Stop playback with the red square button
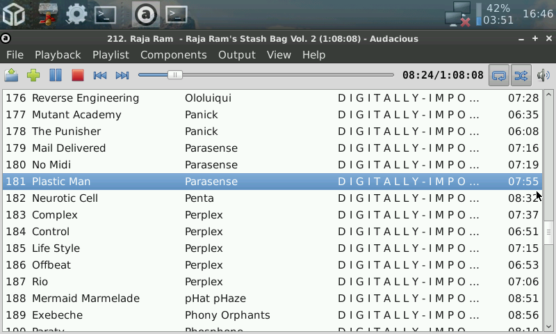 (x=78, y=75)
